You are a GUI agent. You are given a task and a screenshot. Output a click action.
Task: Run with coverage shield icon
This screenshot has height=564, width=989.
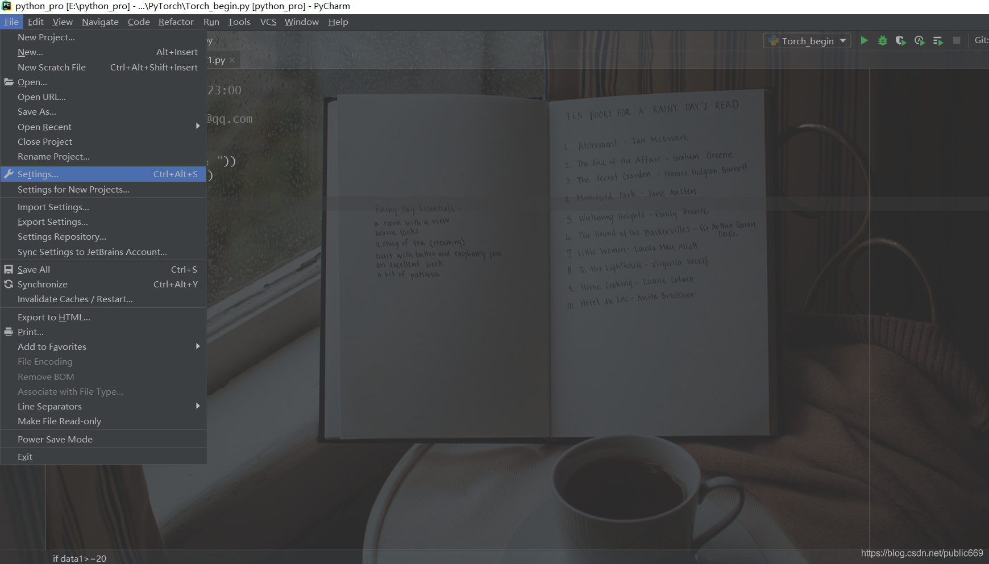[x=901, y=41]
